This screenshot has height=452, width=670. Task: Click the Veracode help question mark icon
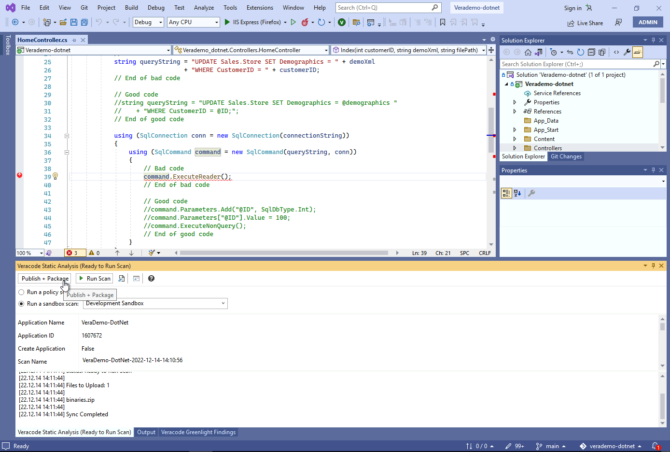coord(151,279)
